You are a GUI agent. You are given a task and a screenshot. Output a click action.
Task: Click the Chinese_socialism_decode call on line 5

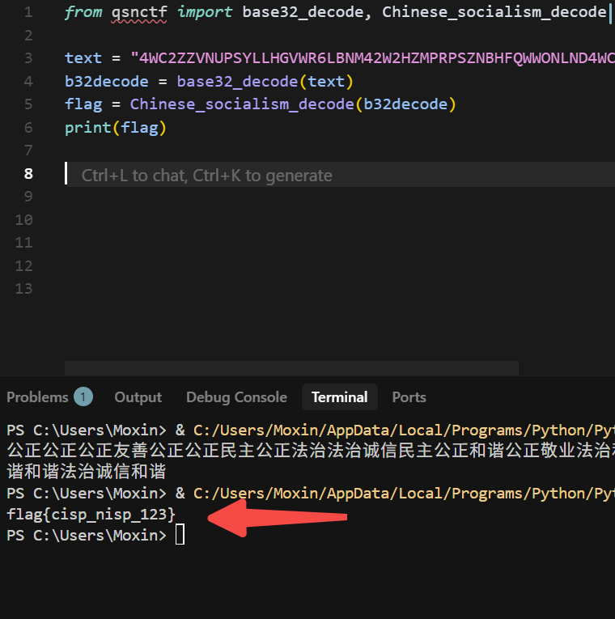(242, 104)
